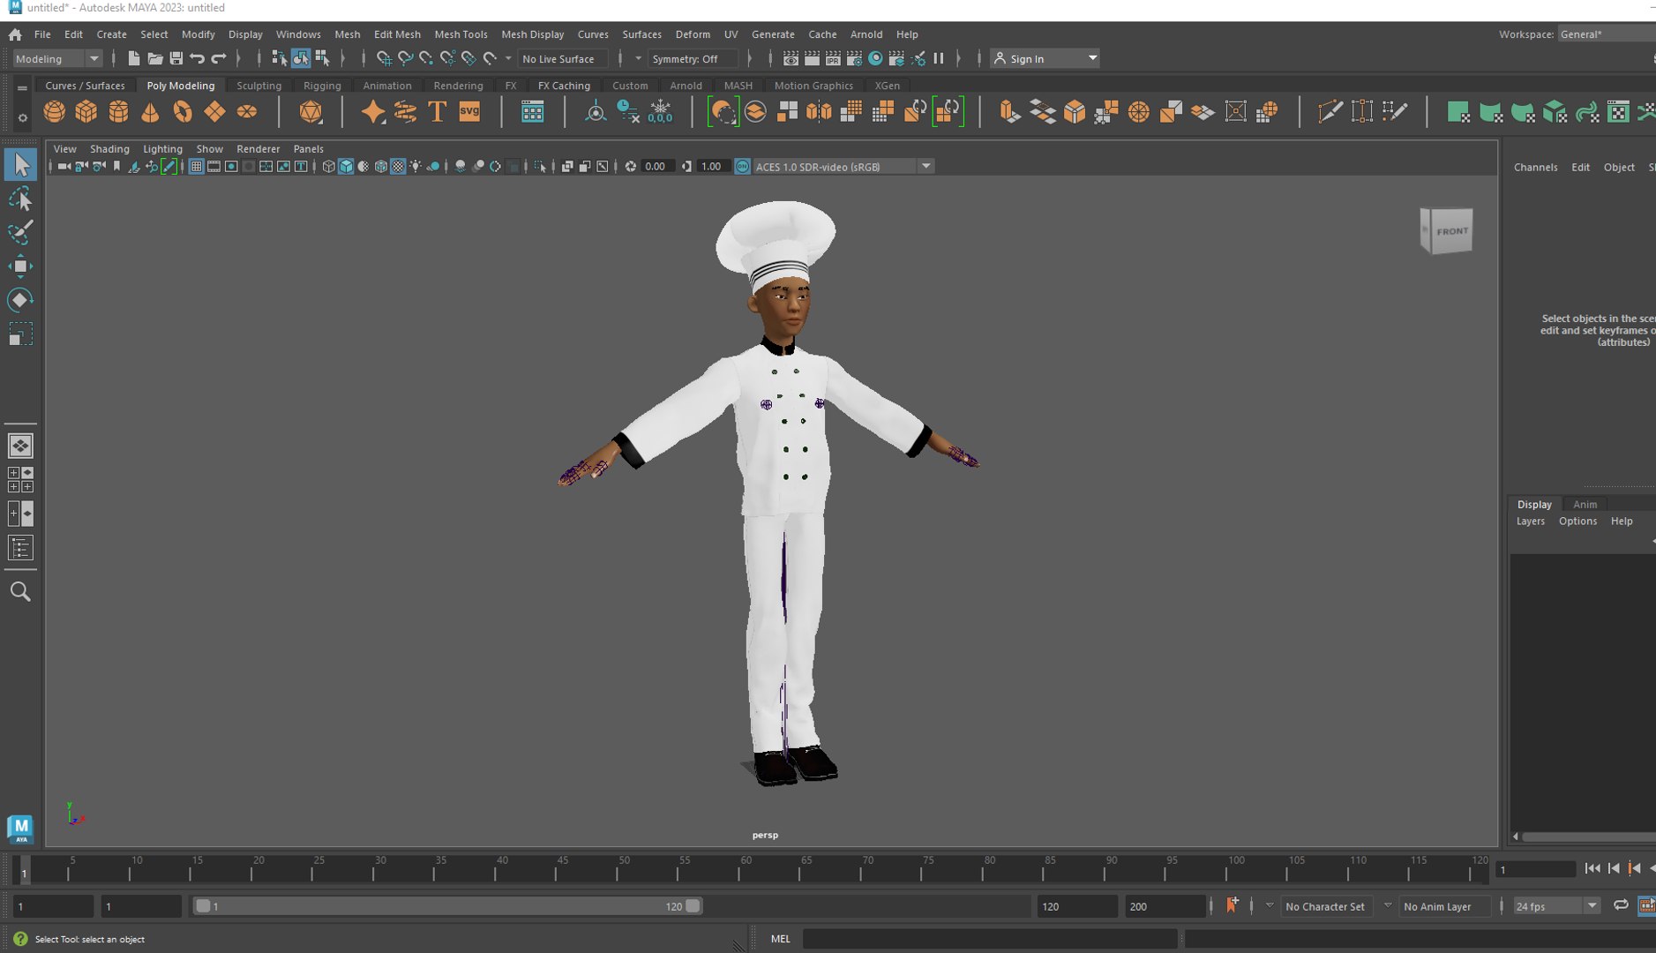Viewport: 1656px width, 953px height.
Task: Toggle snap to curves
Action: click(x=405, y=58)
